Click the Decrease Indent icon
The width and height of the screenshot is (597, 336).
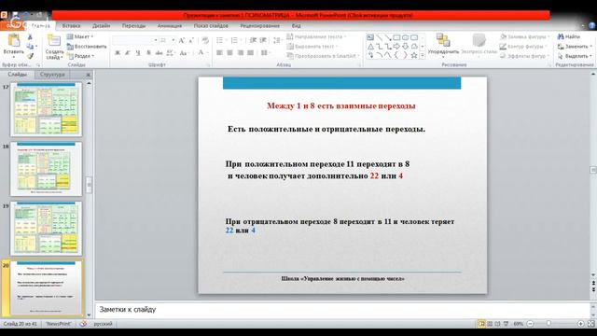pos(253,40)
